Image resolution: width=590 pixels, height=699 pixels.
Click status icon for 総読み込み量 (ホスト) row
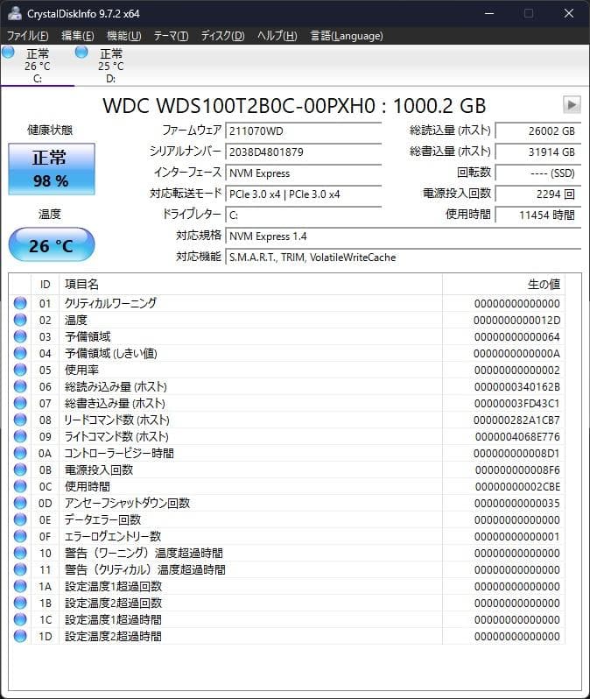click(20, 386)
